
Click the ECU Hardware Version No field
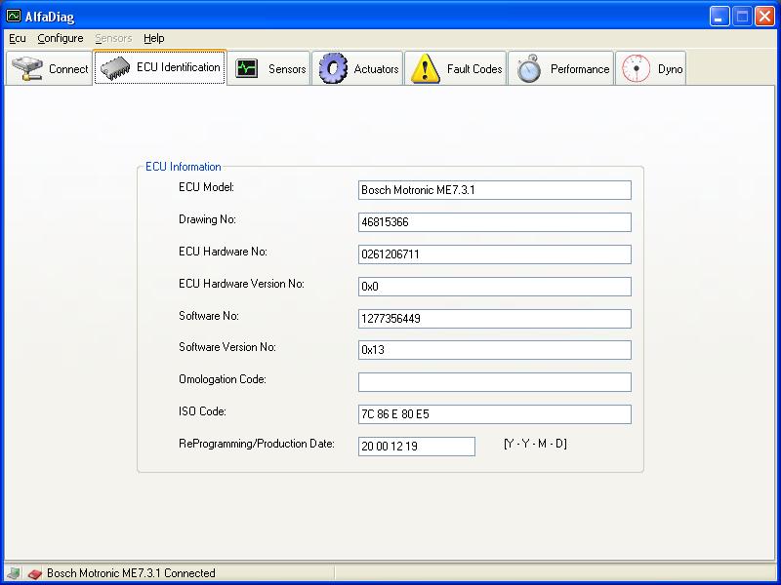pyautogui.click(x=495, y=287)
